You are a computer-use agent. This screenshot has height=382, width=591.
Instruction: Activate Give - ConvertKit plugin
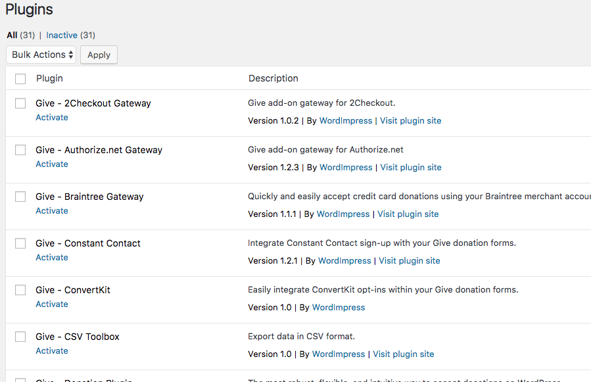[52, 304]
